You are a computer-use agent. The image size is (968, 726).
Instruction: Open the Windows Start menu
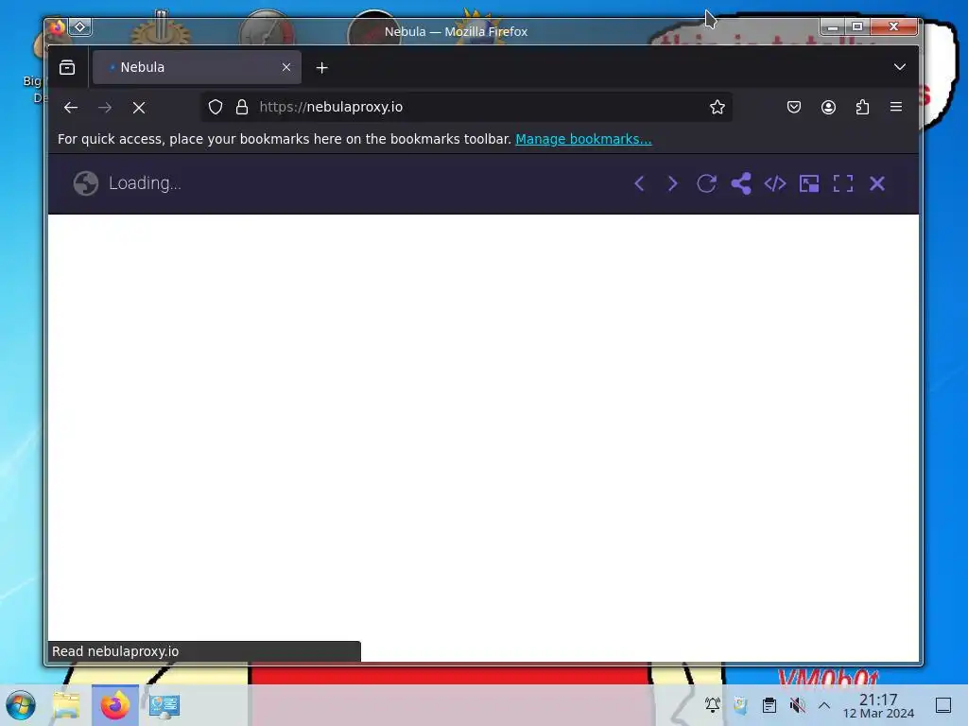[x=21, y=705]
